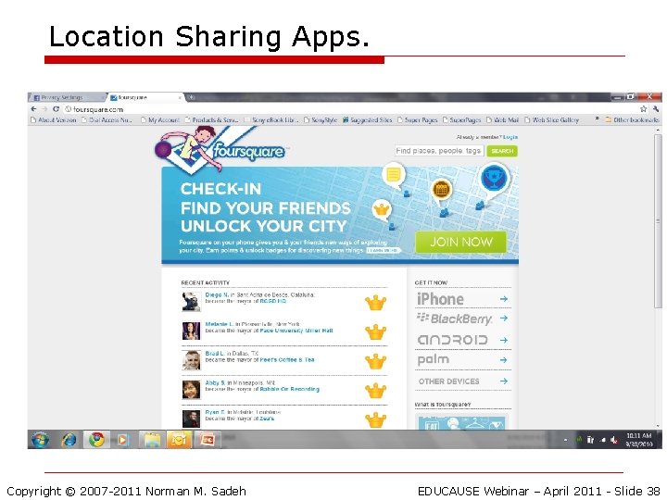This screenshot has height=500, width=667.
Task: Click the crown pin on the banner map
Action: click(382, 209)
